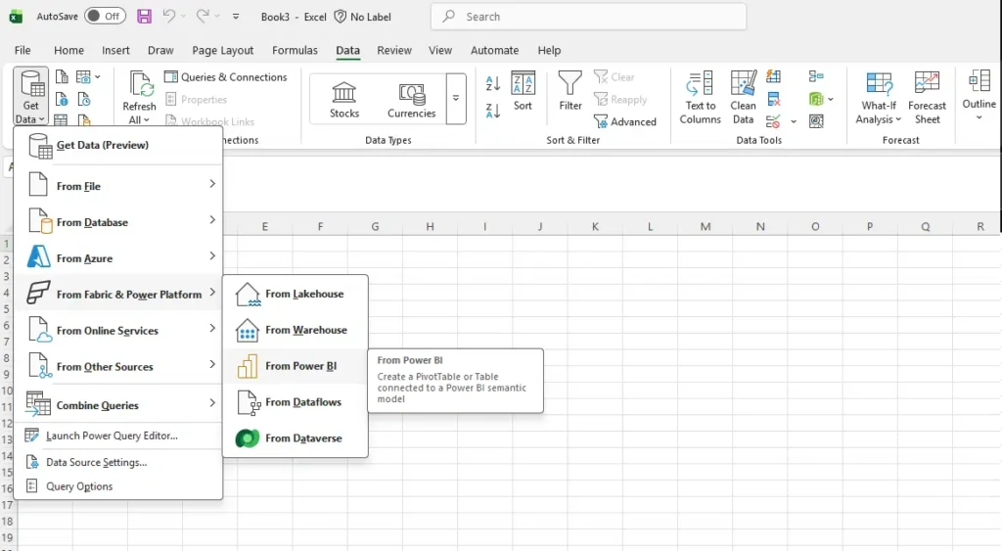Open What-If Analysis dropdown
1002x551 pixels.
879,98
